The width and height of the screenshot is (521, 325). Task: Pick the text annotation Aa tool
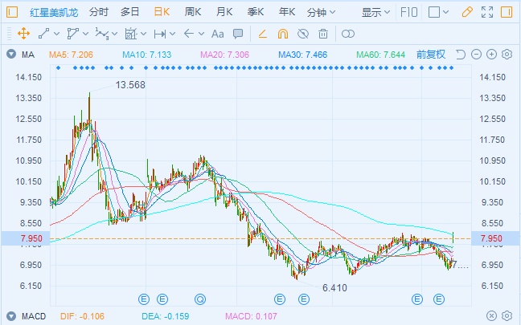click(217, 34)
